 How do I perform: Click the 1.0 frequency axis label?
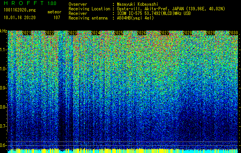[x=3, y=69]
